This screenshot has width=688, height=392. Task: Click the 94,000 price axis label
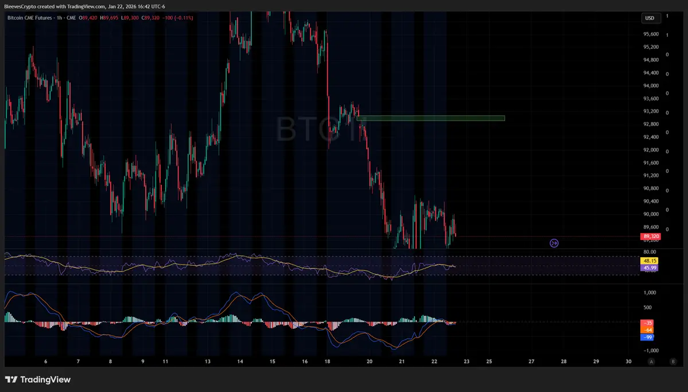click(651, 86)
